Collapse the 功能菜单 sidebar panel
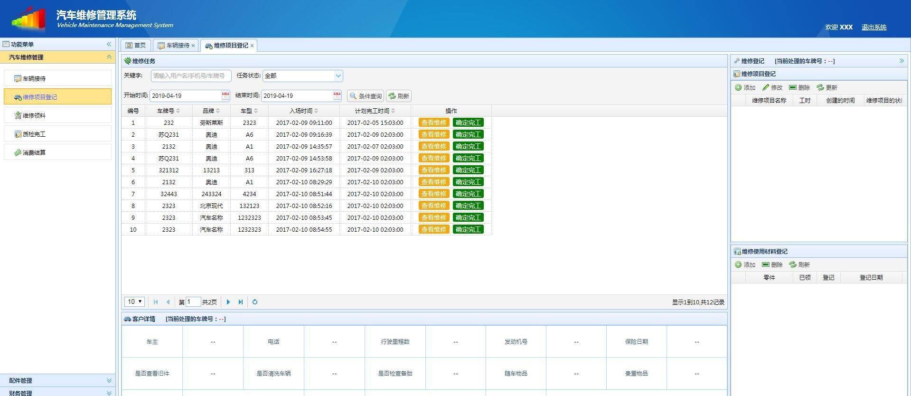911x396 pixels. click(x=109, y=44)
